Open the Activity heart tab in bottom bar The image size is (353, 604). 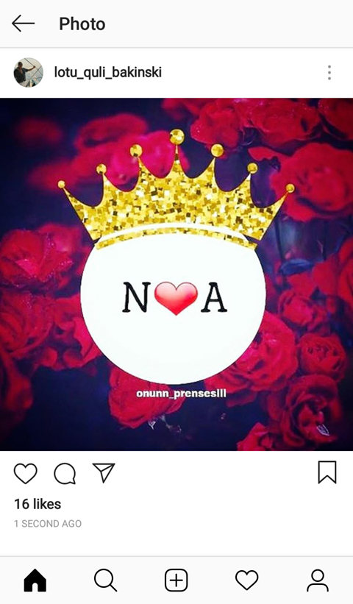click(247, 580)
